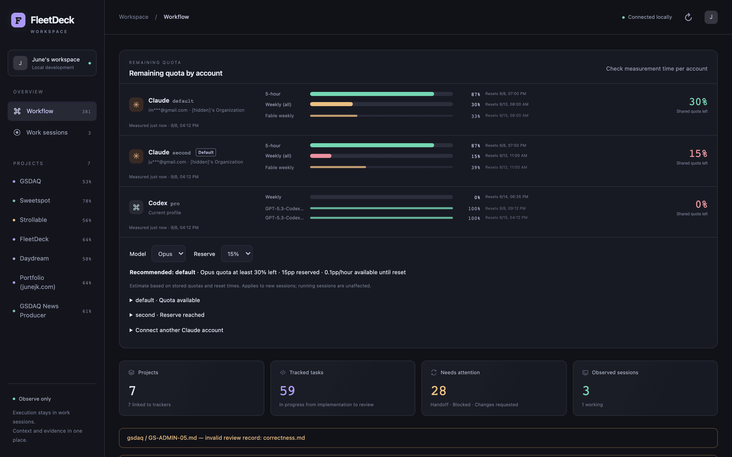The image size is (732, 457).
Task: Click the 15% Shared quota left value
Action: (698, 154)
